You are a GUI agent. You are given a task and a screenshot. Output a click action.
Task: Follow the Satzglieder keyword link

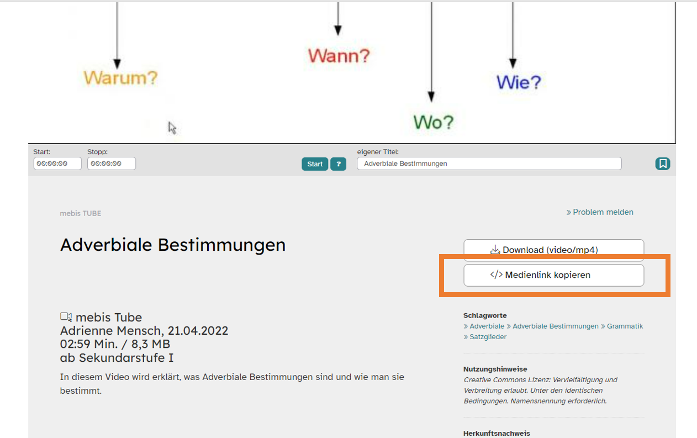tap(488, 337)
